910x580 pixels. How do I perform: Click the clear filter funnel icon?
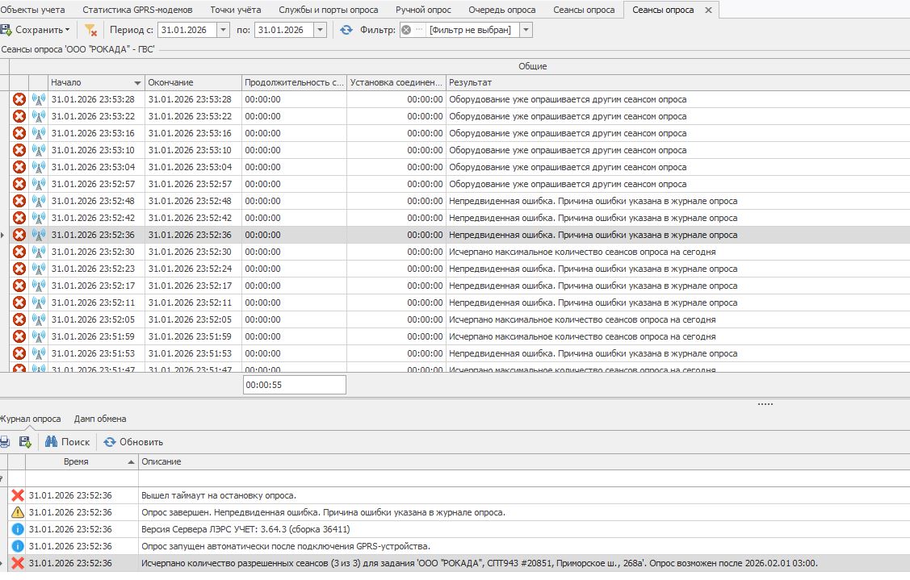coord(90,30)
